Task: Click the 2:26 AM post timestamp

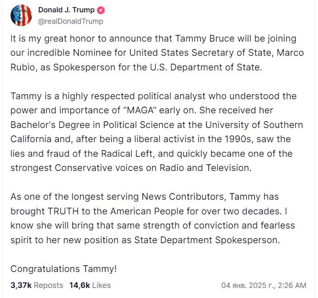Action: point(263,285)
